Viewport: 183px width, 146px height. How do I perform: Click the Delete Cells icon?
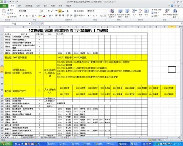point(140,12)
